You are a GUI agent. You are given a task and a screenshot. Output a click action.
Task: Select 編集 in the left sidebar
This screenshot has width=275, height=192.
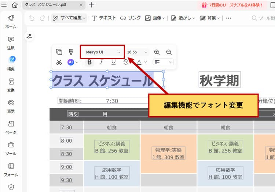coord(11,63)
